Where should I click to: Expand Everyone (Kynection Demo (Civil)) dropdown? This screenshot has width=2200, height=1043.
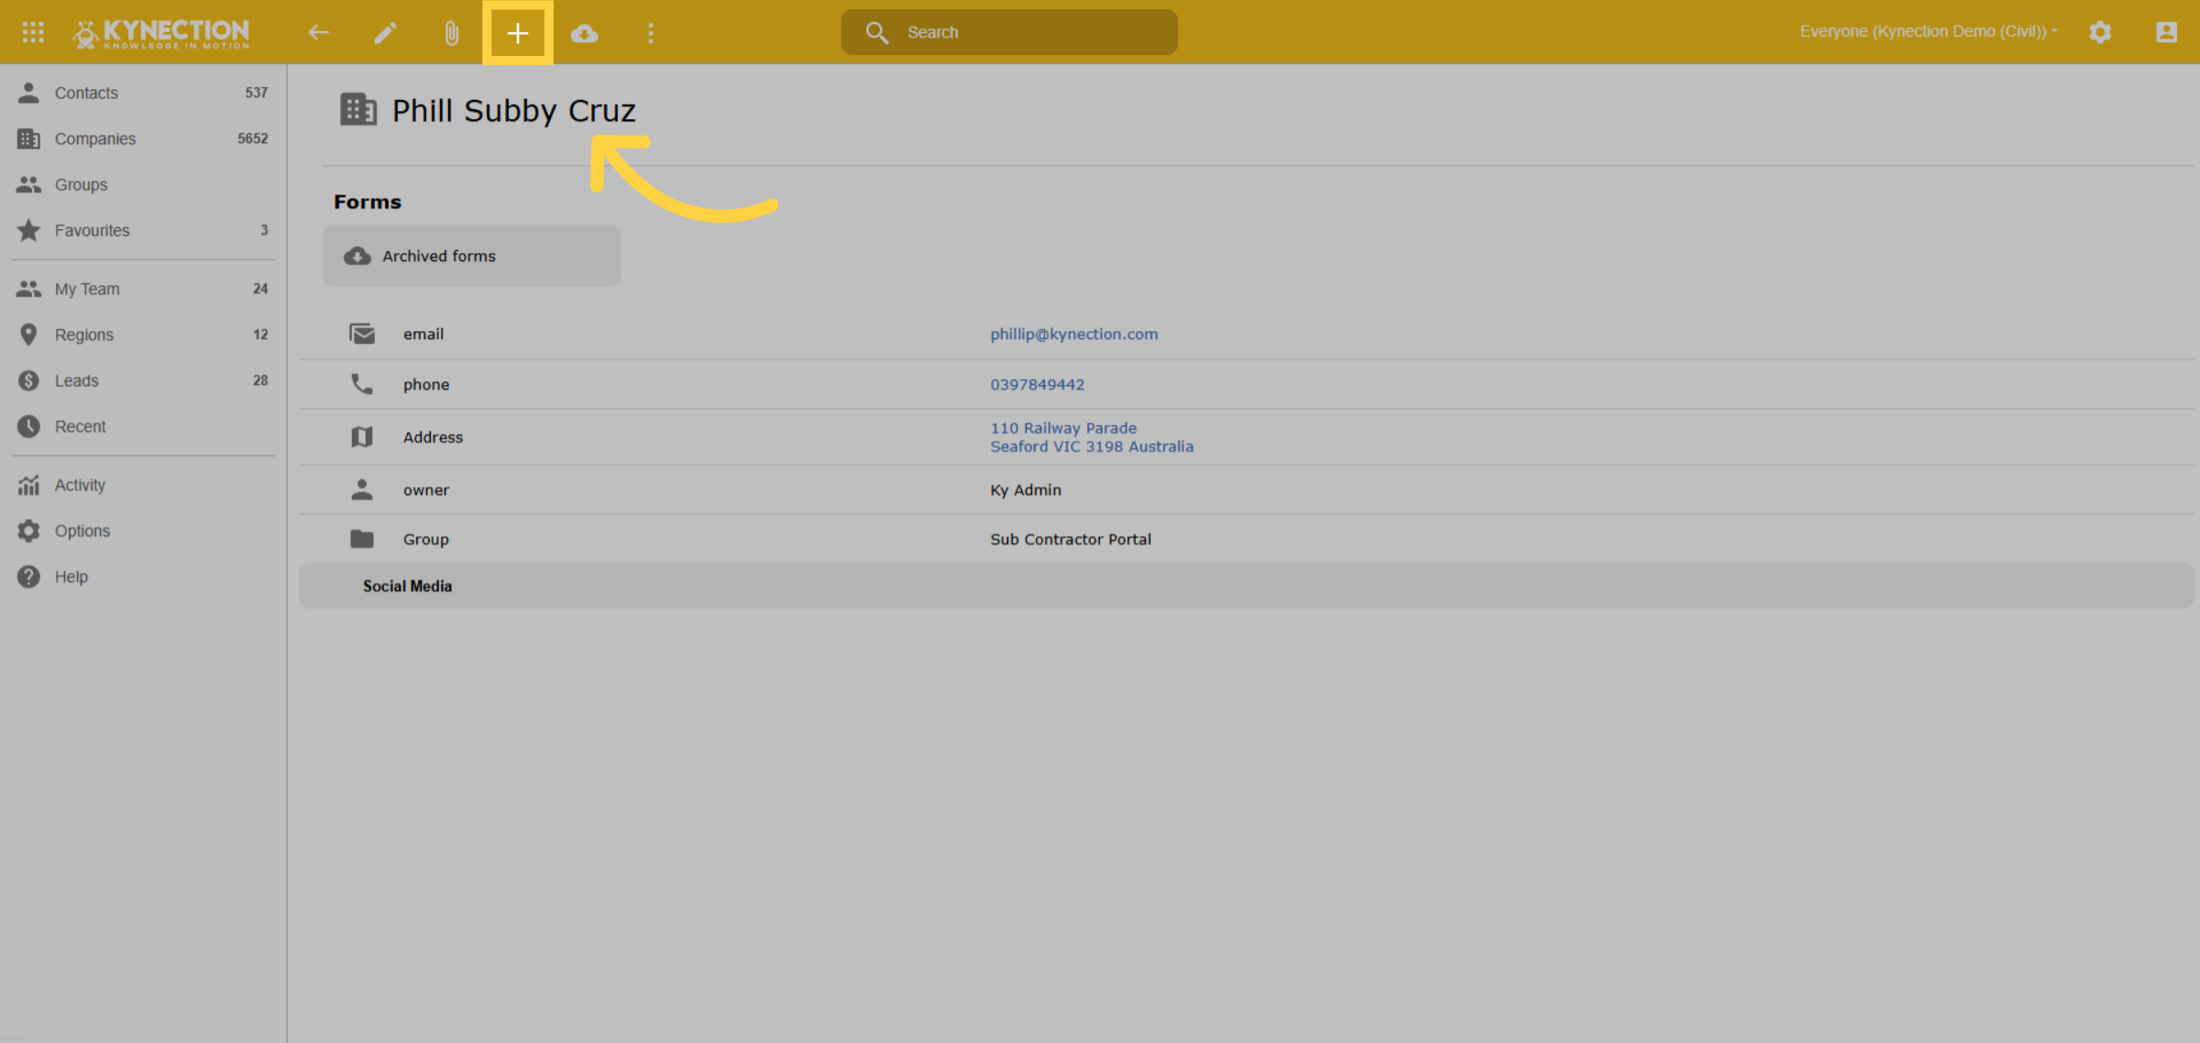point(1929,31)
